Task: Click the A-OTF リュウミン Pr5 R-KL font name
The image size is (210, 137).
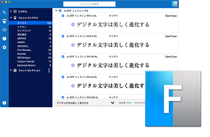Action: (x=82, y=36)
